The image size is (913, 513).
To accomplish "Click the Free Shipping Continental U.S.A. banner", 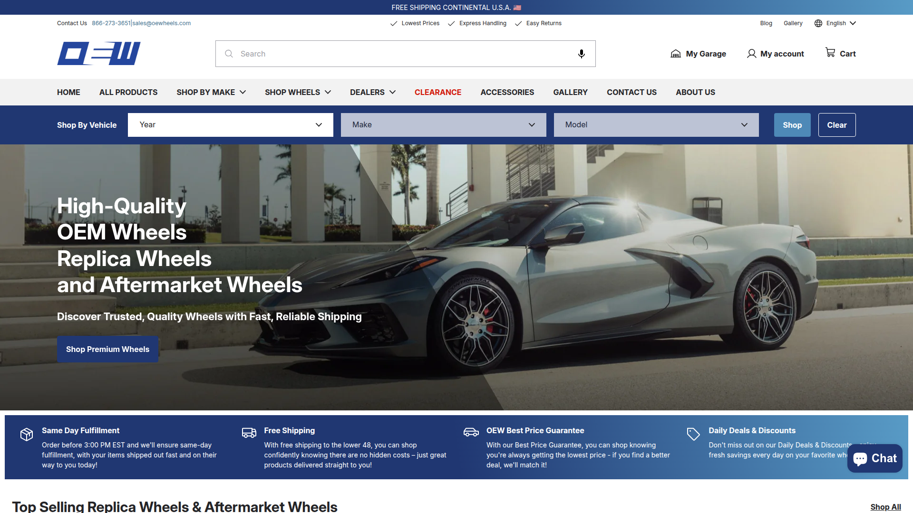I will pyautogui.click(x=456, y=8).
